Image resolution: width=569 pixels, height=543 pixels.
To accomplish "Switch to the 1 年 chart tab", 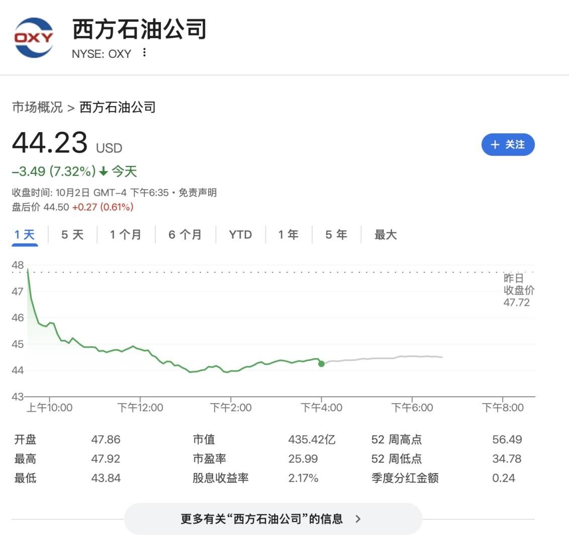I will pos(288,234).
